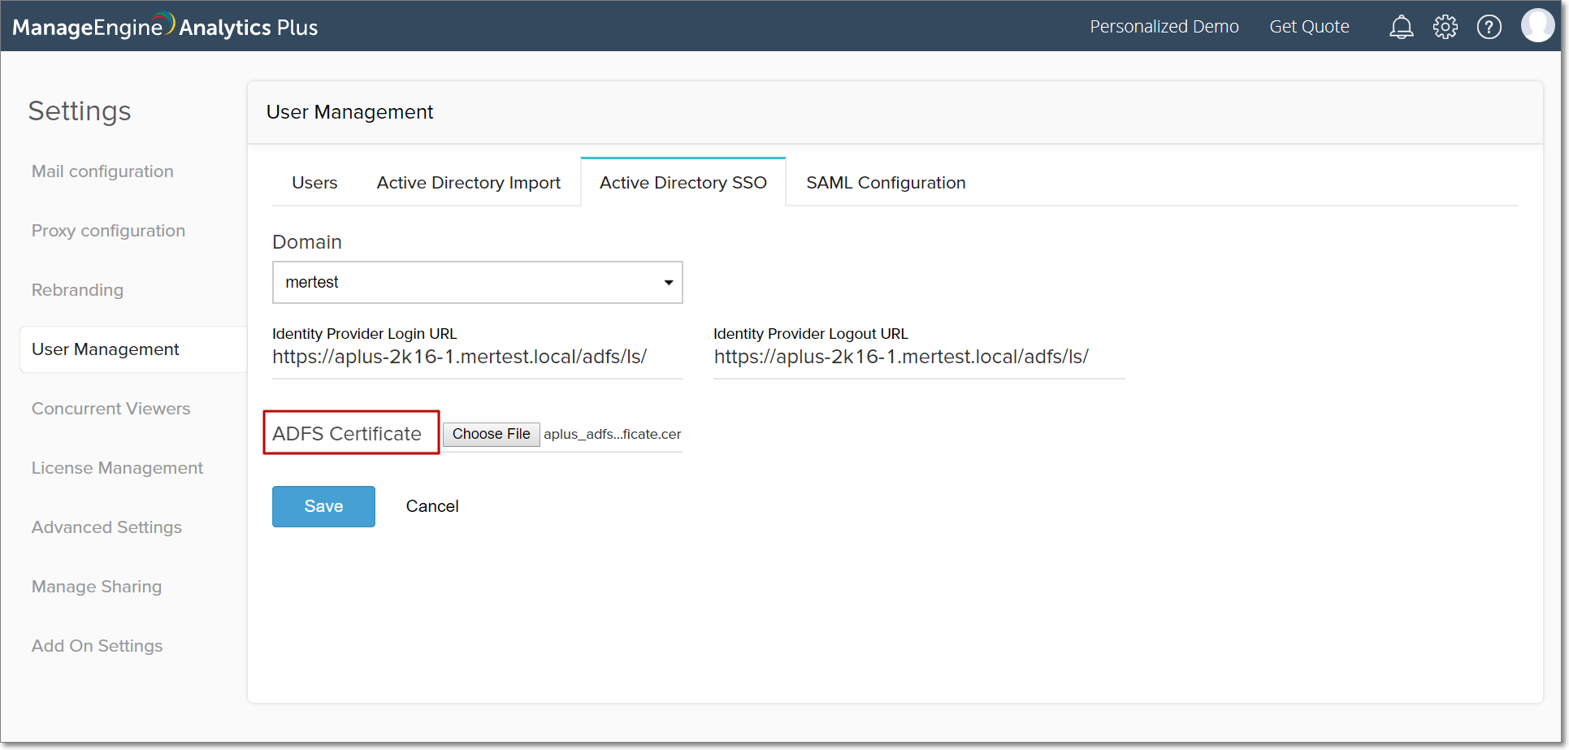The width and height of the screenshot is (1569, 750).
Task: Open Mail configuration settings
Action: pos(102,171)
